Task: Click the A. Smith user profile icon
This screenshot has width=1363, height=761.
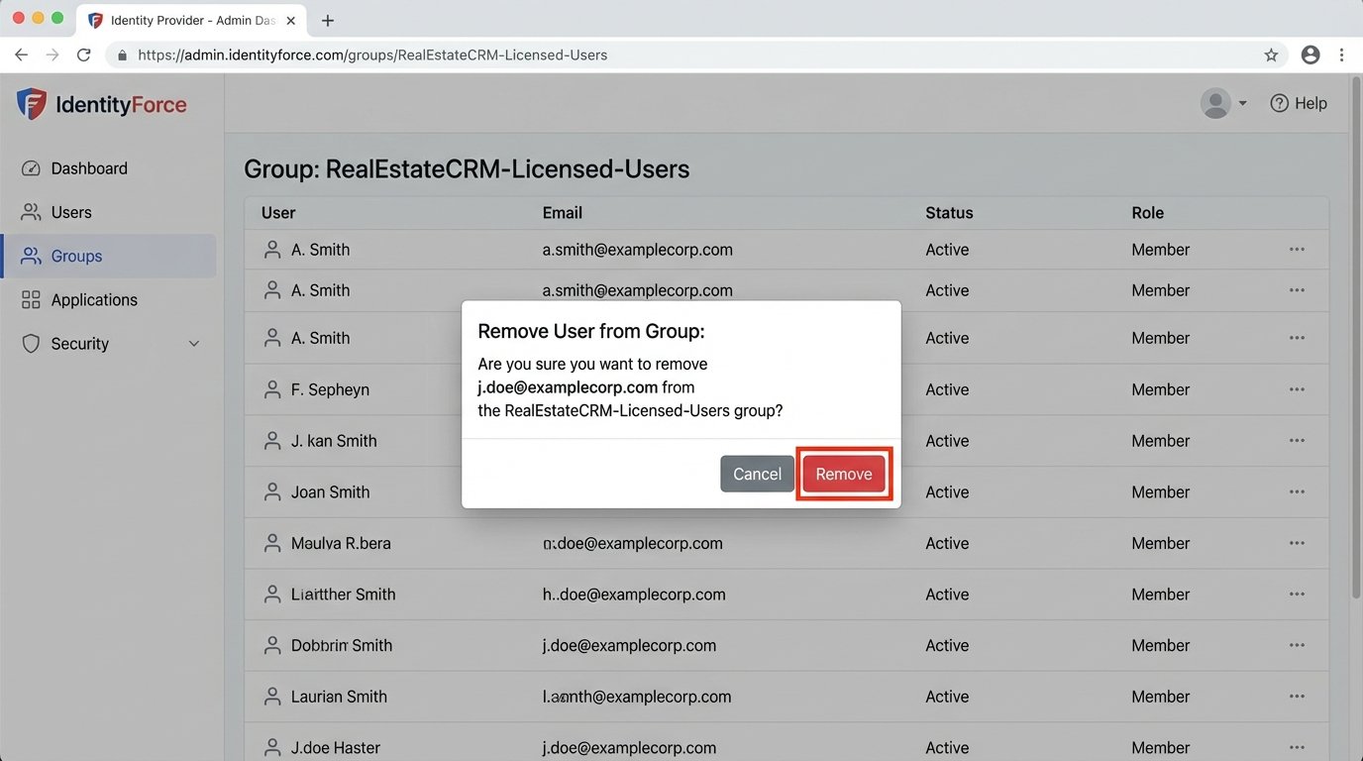Action: (271, 249)
